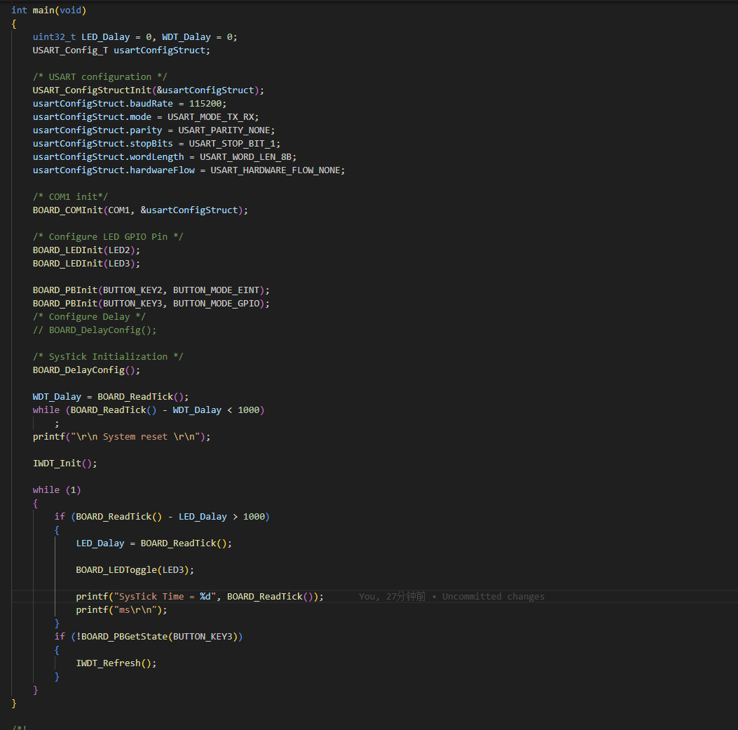This screenshot has height=730, width=738.
Task: Click on the main function name
Action: coord(46,11)
